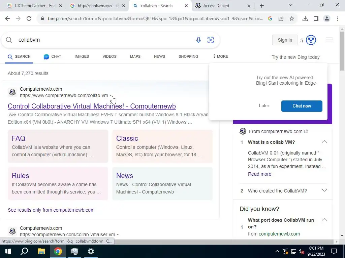Click the Chat now button

[302, 106]
